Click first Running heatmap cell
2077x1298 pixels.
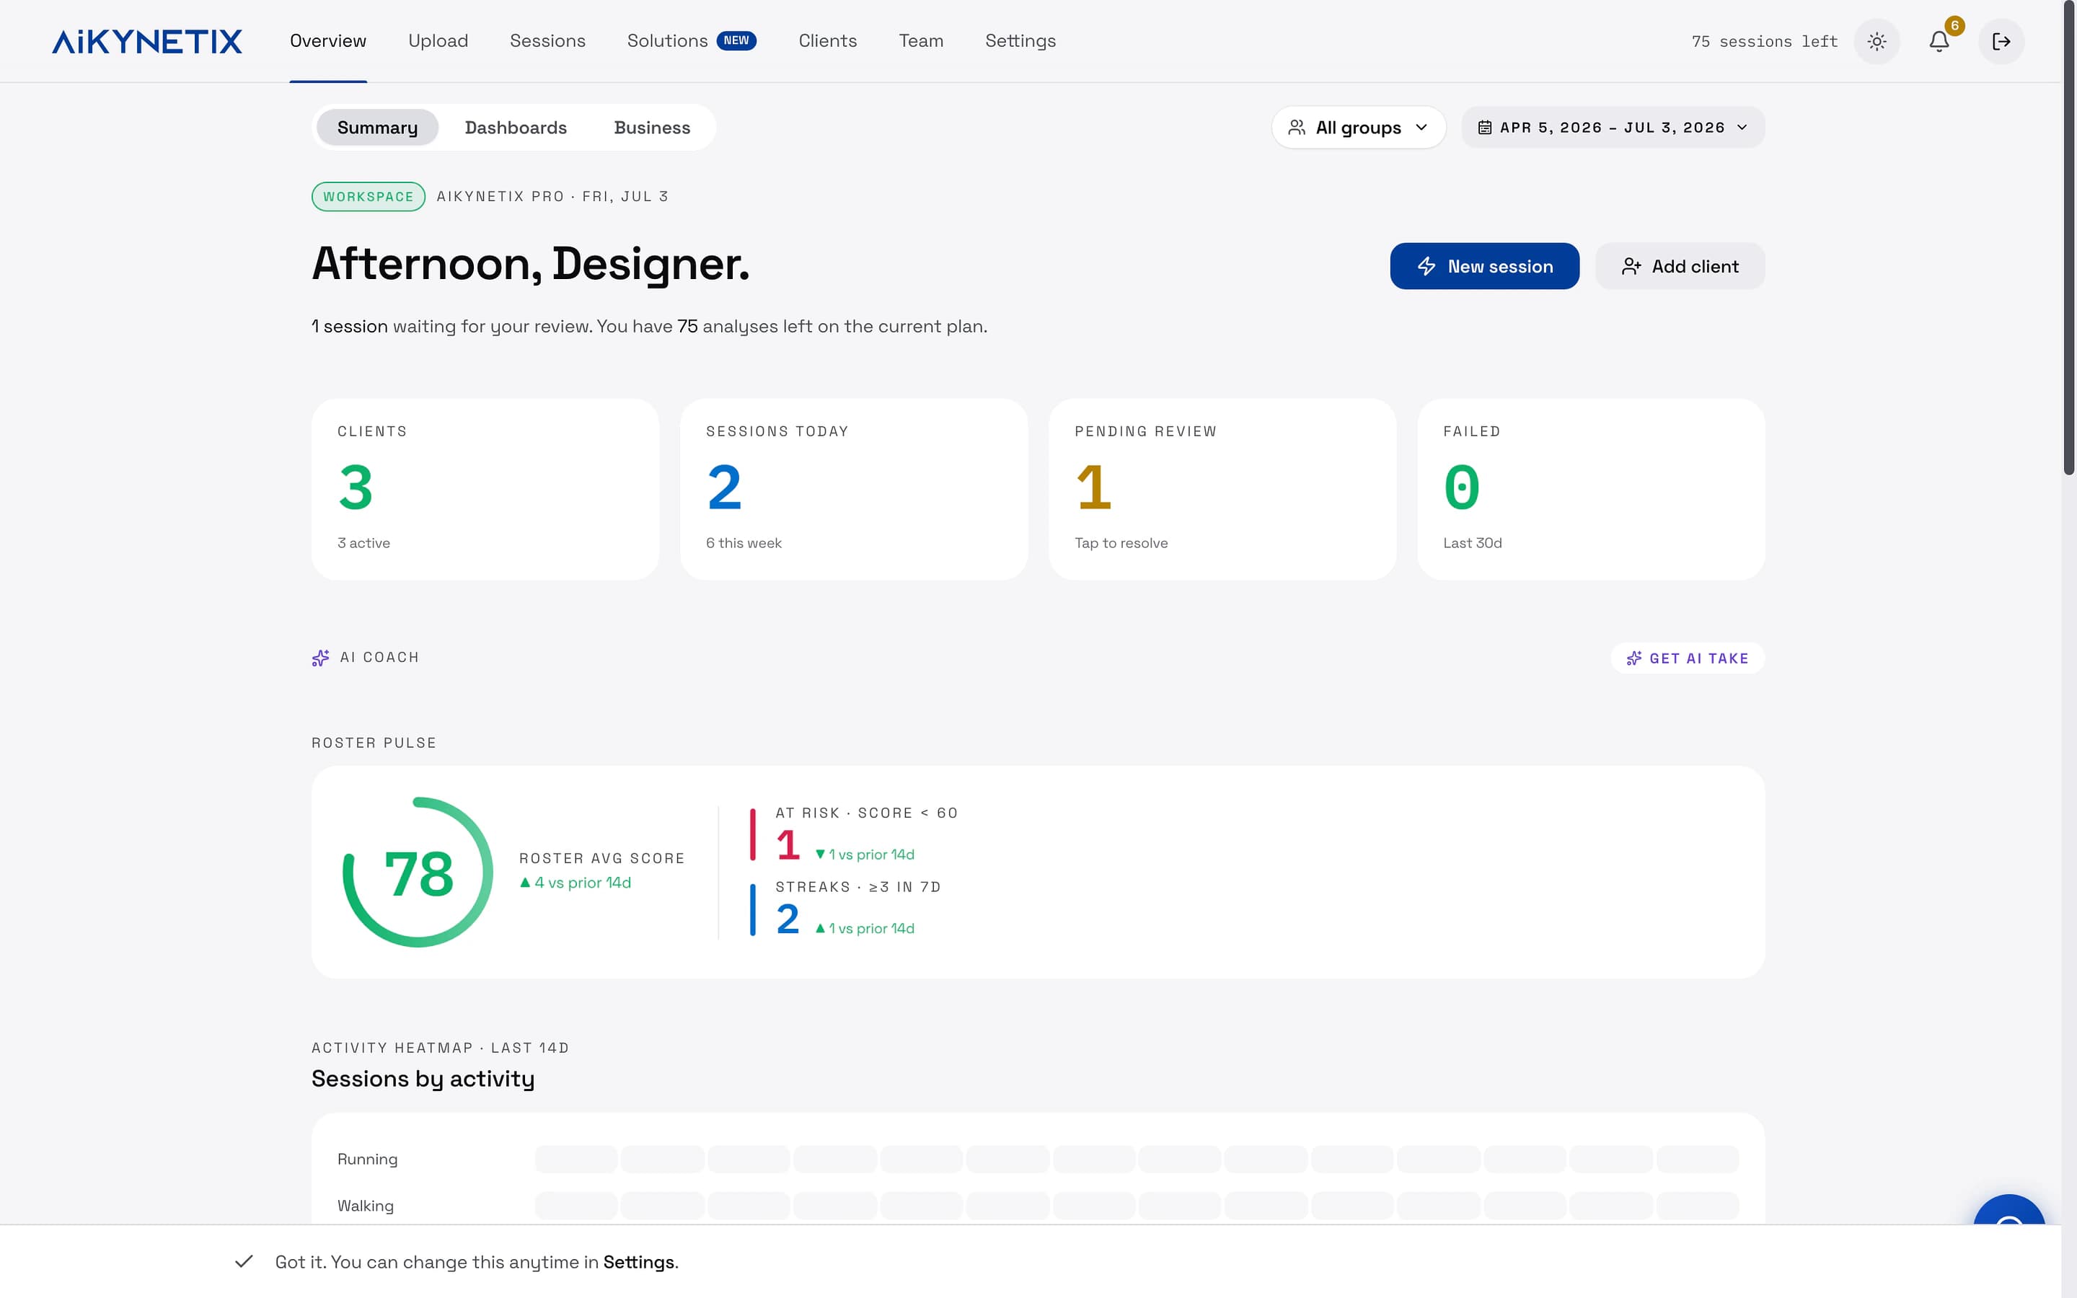pyautogui.click(x=576, y=1159)
